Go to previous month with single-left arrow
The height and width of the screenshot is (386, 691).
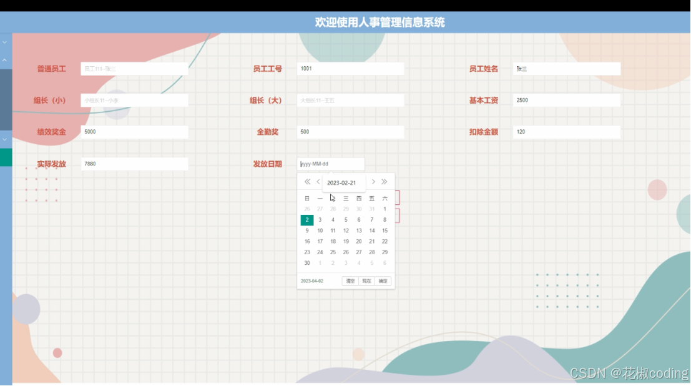[x=318, y=182]
